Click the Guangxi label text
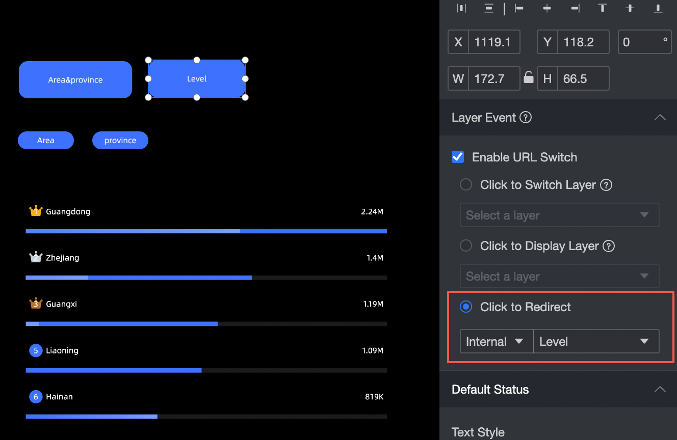 [x=62, y=304]
